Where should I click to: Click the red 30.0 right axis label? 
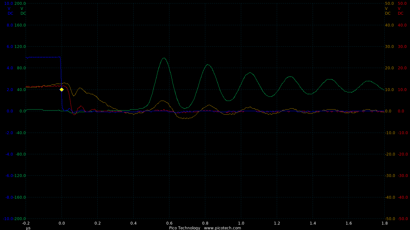pyautogui.click(x=402, y=47)
